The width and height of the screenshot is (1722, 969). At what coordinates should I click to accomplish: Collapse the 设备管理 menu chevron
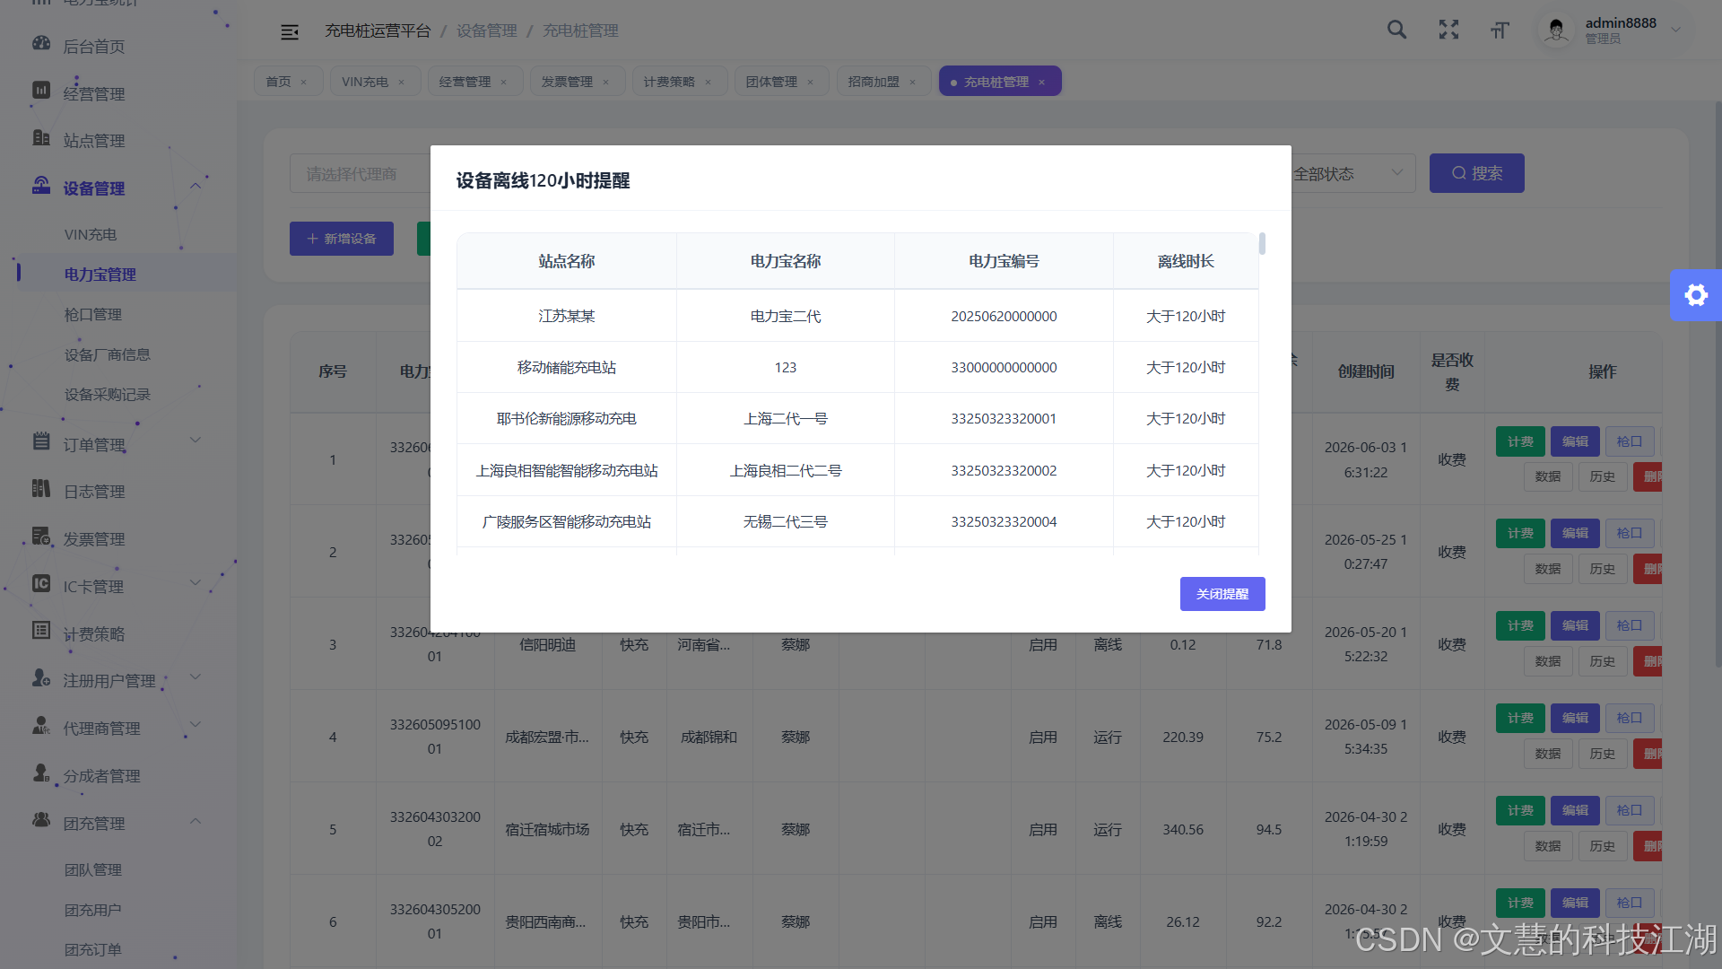point(195,186)
